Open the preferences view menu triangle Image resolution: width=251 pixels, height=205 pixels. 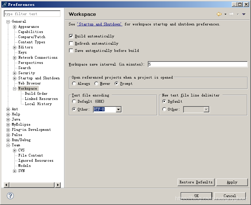(x=244, y=14)
